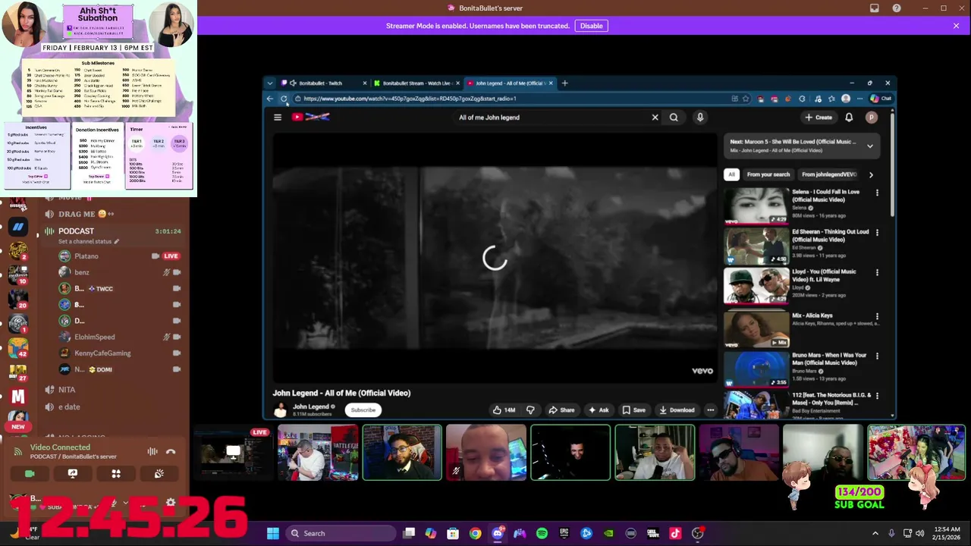Join the e date voice channel
Screen dimensions: 971x546
click(x=69, y=407)
